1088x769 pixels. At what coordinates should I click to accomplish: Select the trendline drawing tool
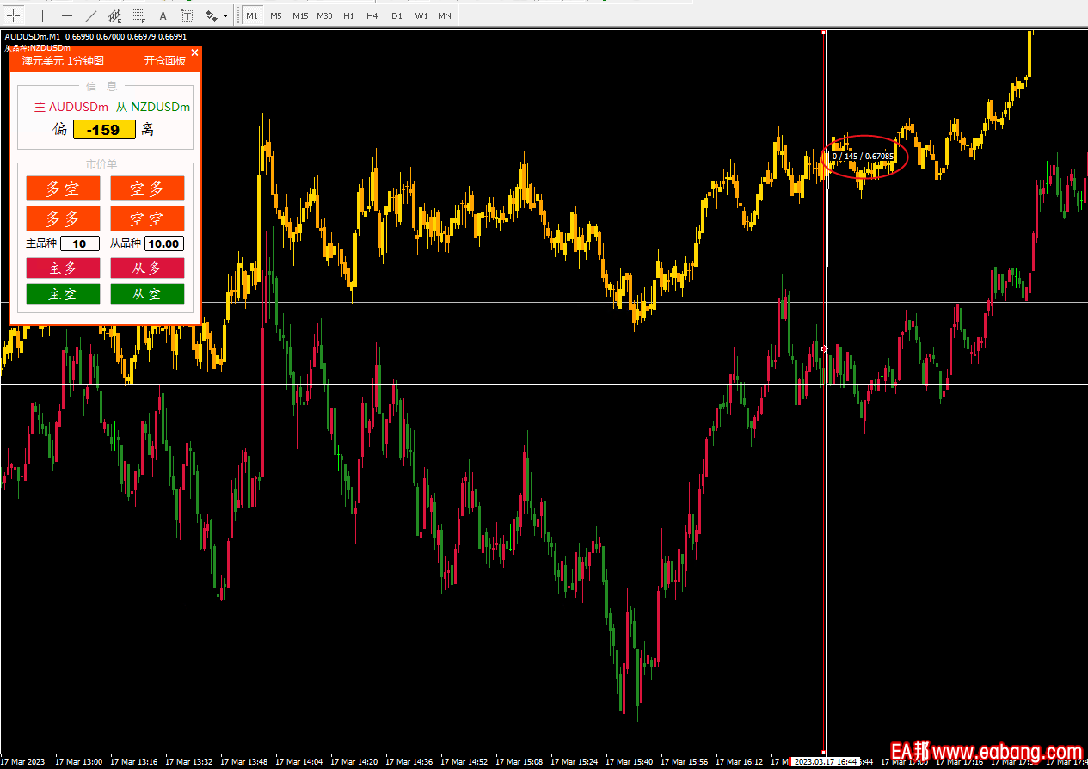[x=91, y=15]
